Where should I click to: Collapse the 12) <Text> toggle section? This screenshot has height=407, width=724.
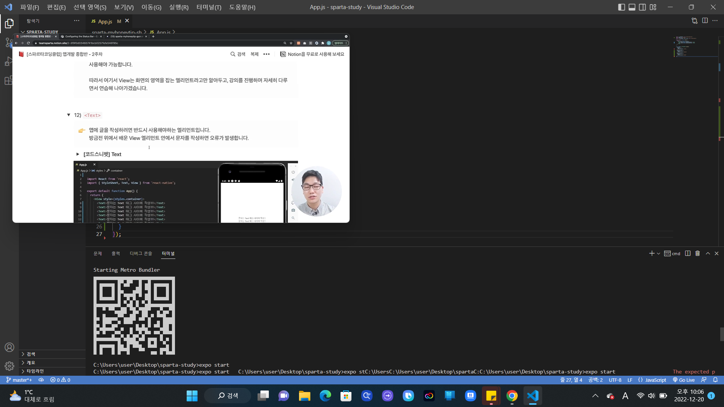click(69, 115)
